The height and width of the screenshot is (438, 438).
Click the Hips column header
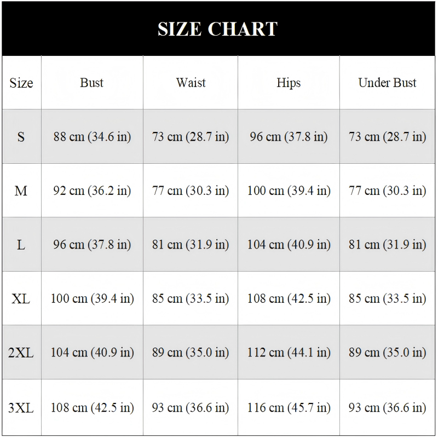point(289,83)
